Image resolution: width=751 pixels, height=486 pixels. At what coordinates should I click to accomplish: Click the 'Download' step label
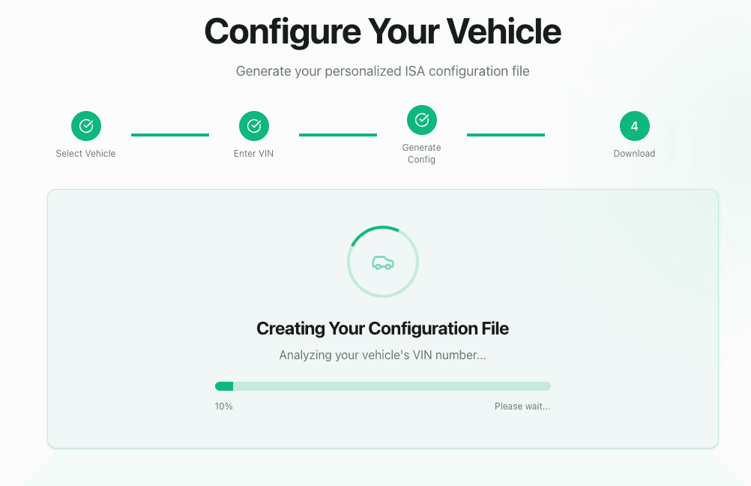tap(634, 153)
